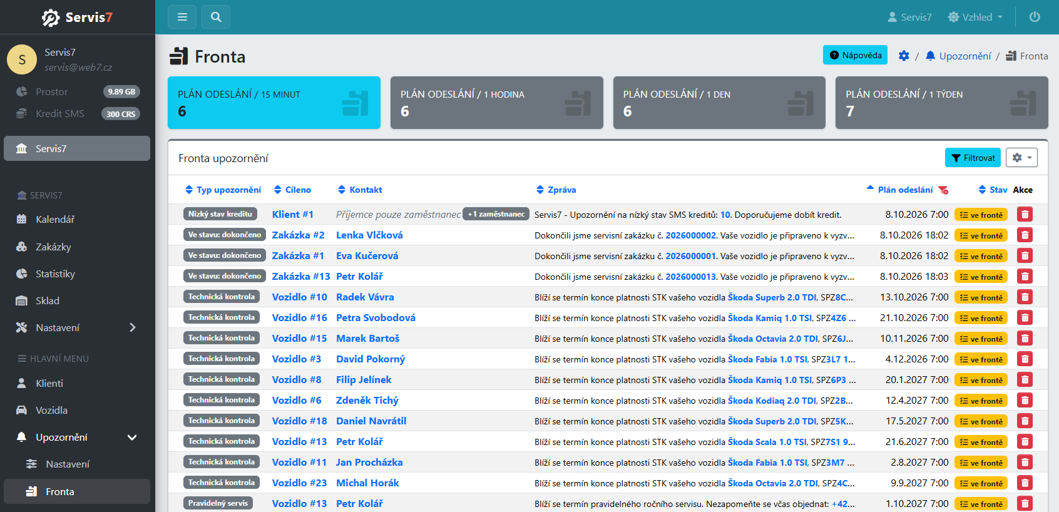Select the Plán odeslání 1 týden card
Viewport: 1059px width, 512px height.
click(942, 103)
